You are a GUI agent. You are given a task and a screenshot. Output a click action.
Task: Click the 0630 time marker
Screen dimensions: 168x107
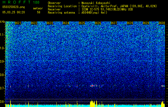(162, 23)
